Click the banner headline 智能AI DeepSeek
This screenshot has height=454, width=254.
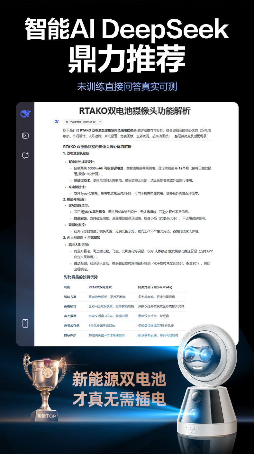pyautogui.click(x=127, y=29)
